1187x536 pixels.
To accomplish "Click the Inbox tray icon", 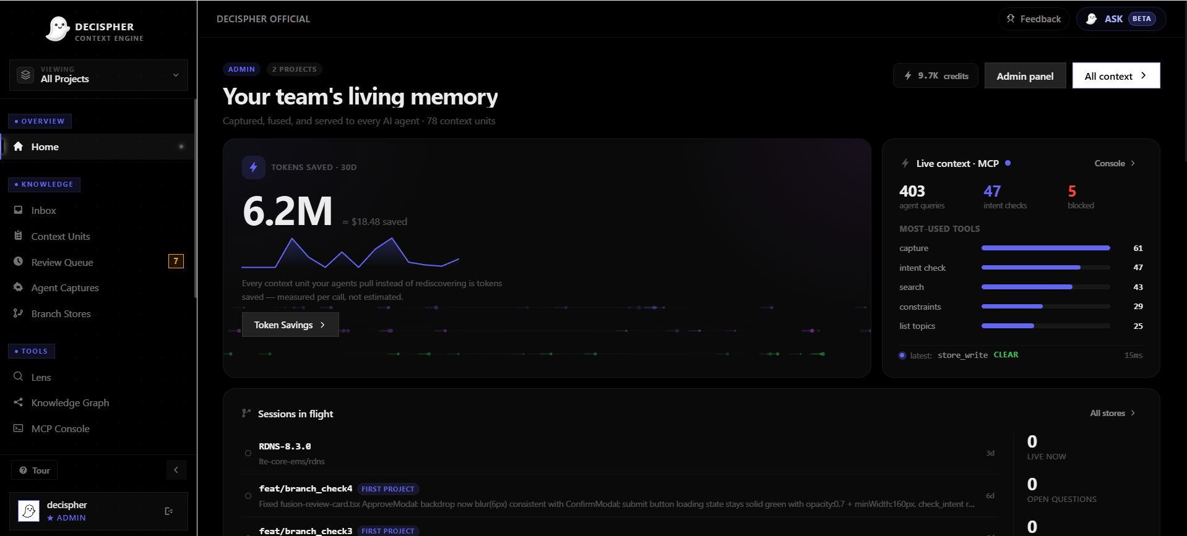I will (19, 210).
